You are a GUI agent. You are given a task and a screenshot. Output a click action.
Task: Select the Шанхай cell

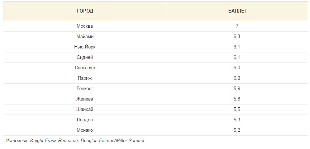[85, 110]
